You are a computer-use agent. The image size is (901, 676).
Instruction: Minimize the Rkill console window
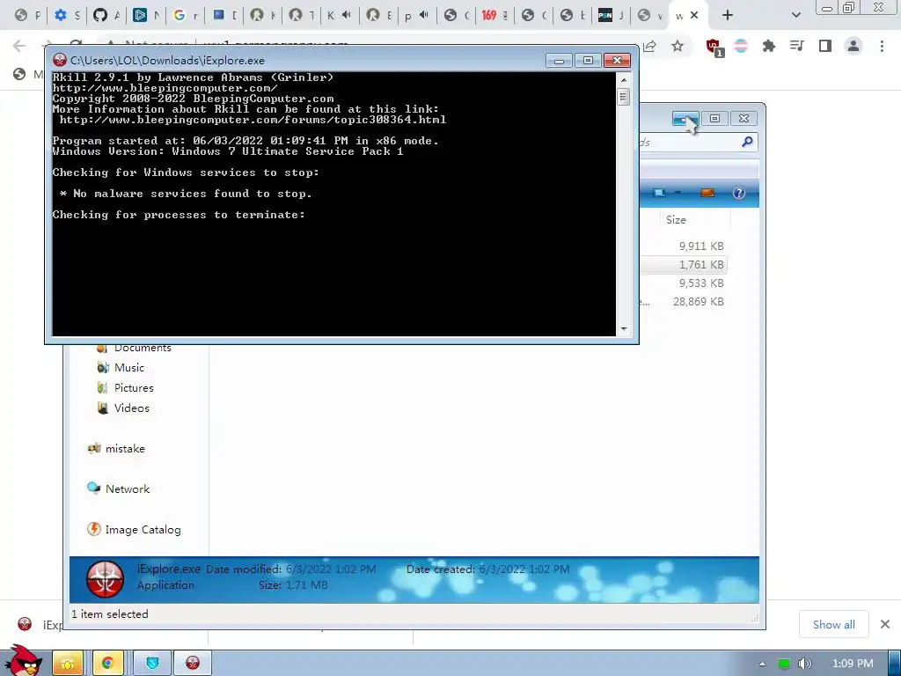click(x=559, y=61)
